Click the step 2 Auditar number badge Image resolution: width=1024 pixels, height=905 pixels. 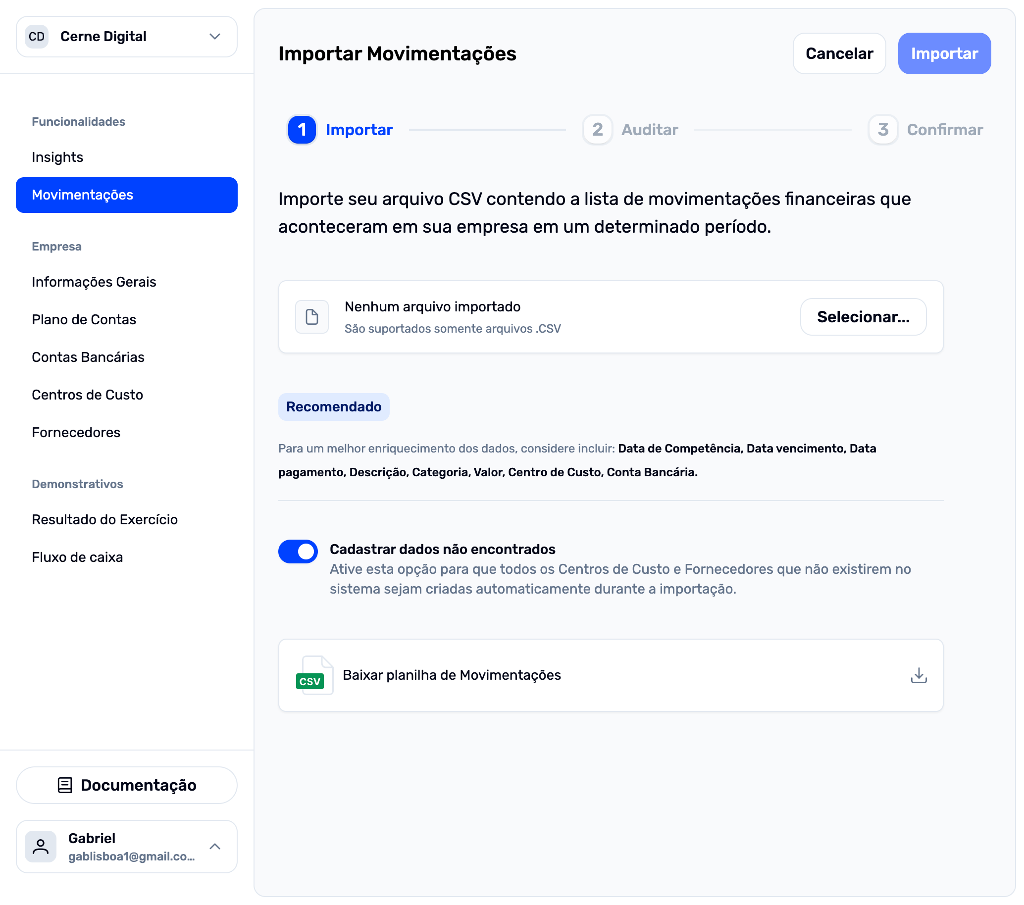[x=597, y=130]
